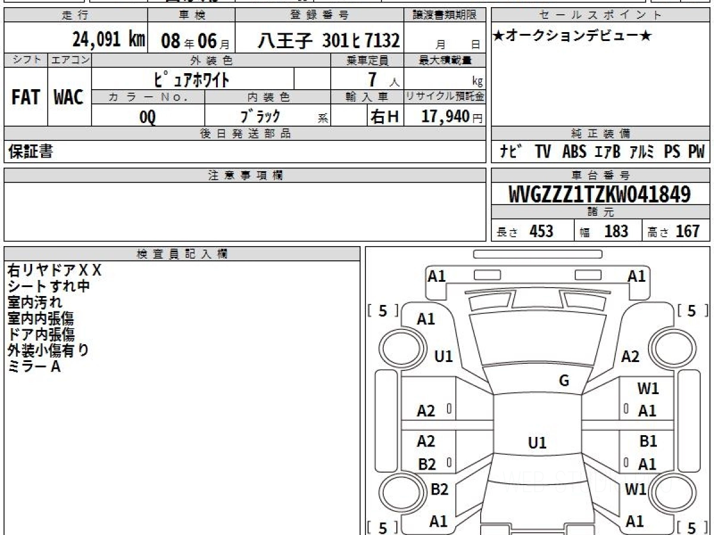Click the 注意事項欄 header
This screenshot has height=535, width=714.
245,175
